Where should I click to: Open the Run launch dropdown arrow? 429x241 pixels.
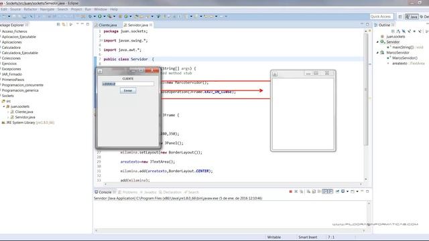105,16
